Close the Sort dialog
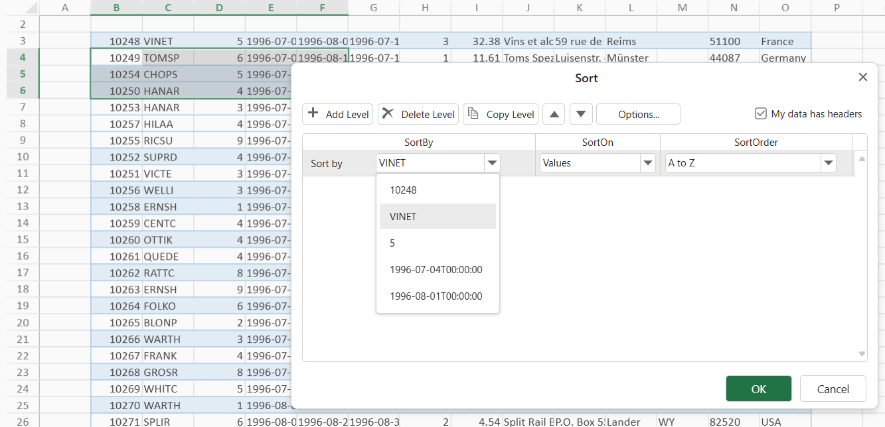This screenshot has width=885, height=427. pyautogui.click(x=862, y=77)
